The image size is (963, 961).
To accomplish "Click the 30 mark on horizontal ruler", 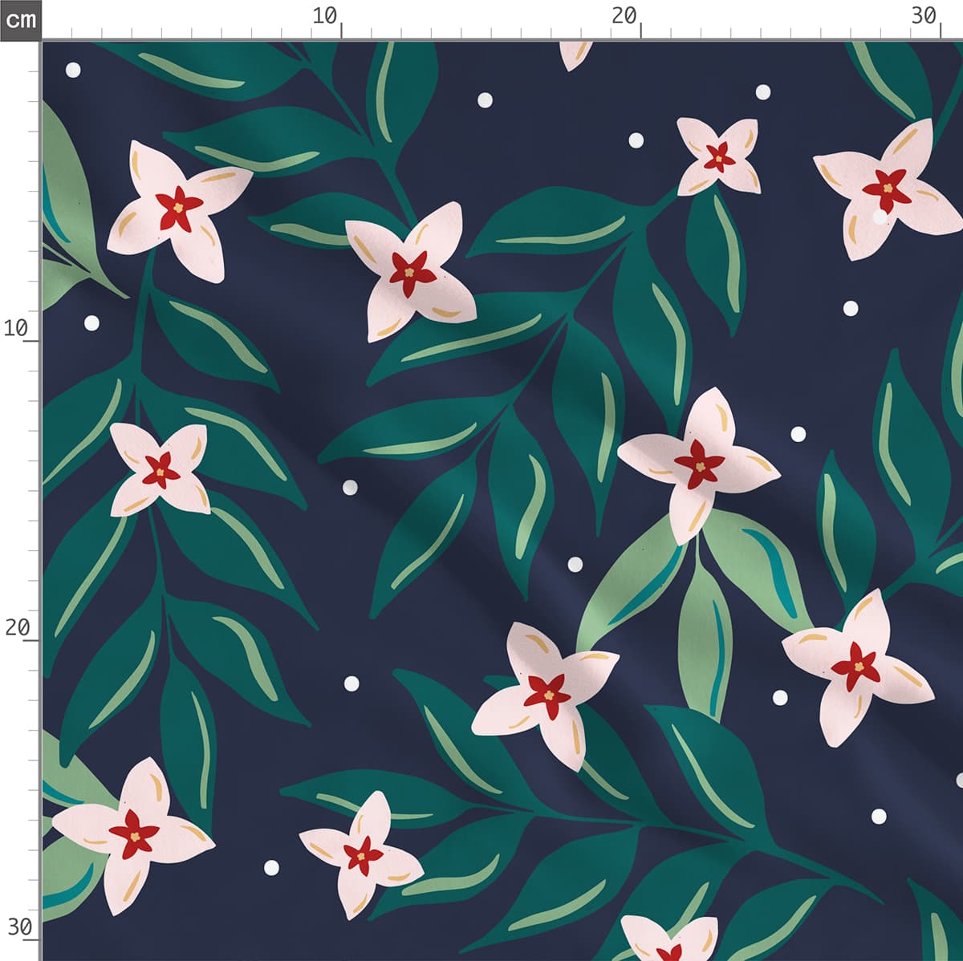I will pyautogui.click(x=924, y=15).
